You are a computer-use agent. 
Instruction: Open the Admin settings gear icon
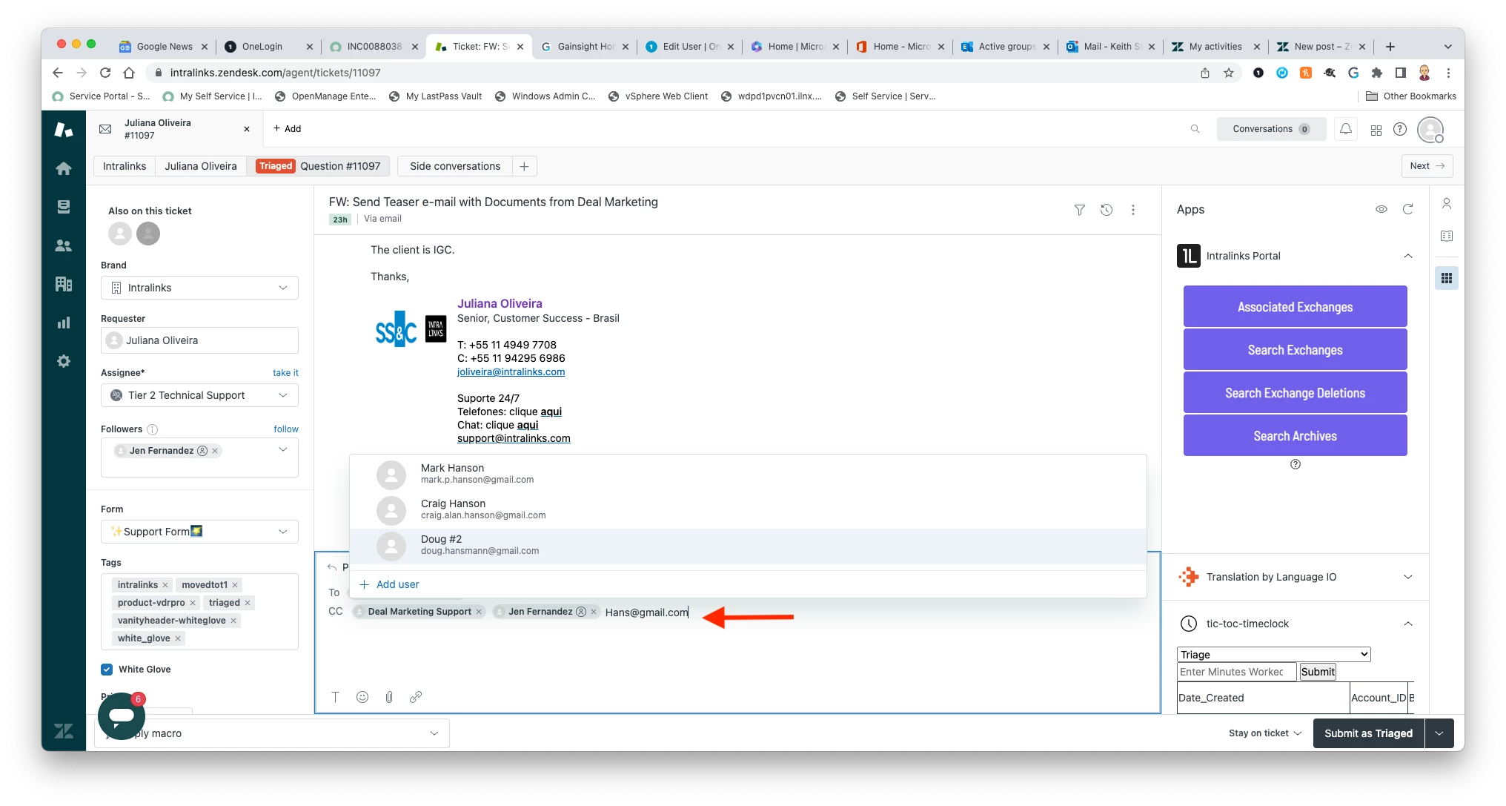64,361
